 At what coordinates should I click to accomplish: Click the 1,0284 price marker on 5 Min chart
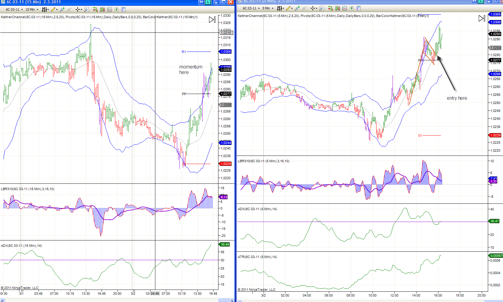pyautogui.click(x=495, y=48)
